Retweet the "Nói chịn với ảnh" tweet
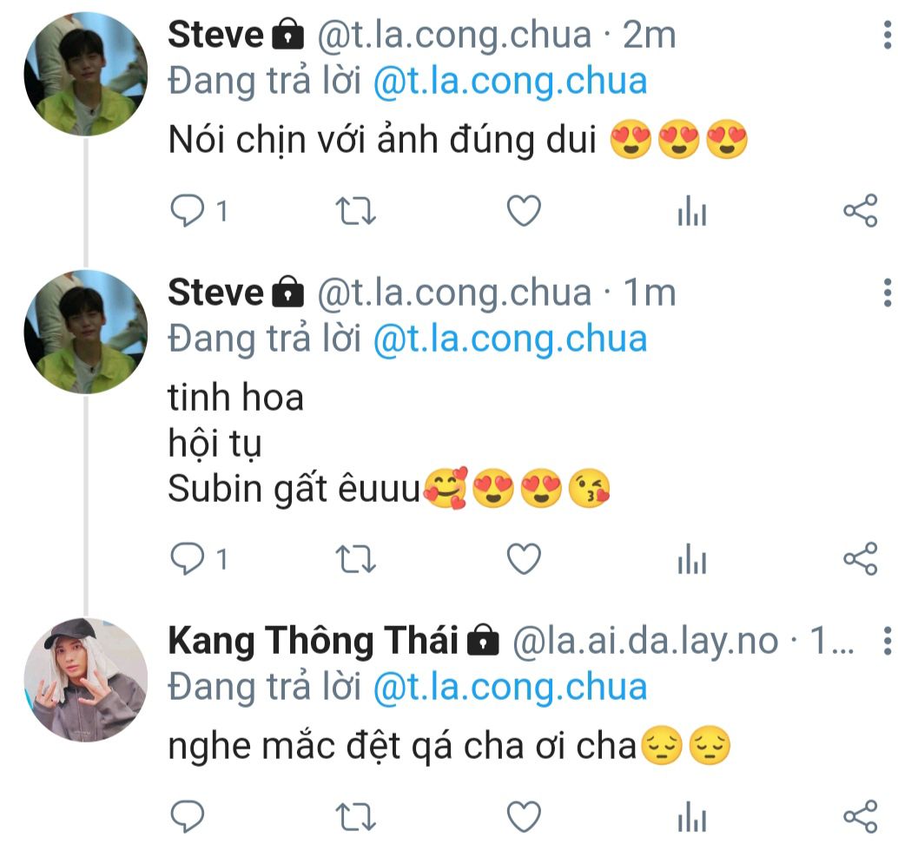Viewport: 898px width, 844px height. [x=355, y=211]
